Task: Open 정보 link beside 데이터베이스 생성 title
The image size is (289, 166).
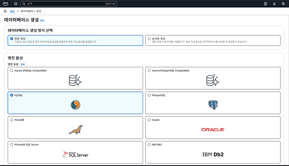Action: click(42, 21)
